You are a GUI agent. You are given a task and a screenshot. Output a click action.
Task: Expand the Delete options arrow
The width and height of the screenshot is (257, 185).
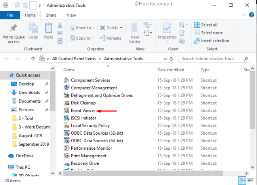click(121, 28)
